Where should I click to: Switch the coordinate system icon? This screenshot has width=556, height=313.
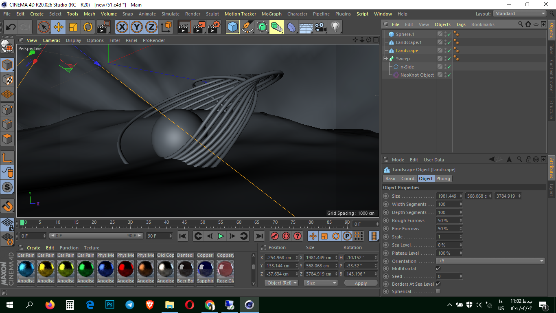(x=166, y=27)
